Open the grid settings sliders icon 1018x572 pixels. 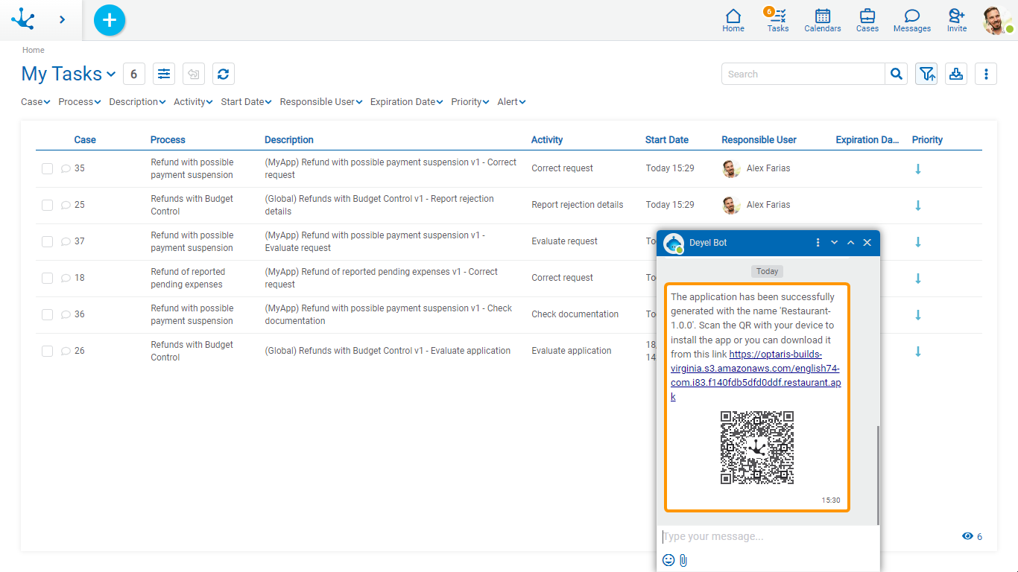pyautogui.click(x=164, y=74)
